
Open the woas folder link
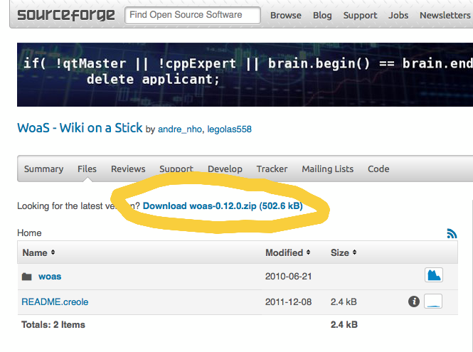pyautogui.click(x=50, y=277)
